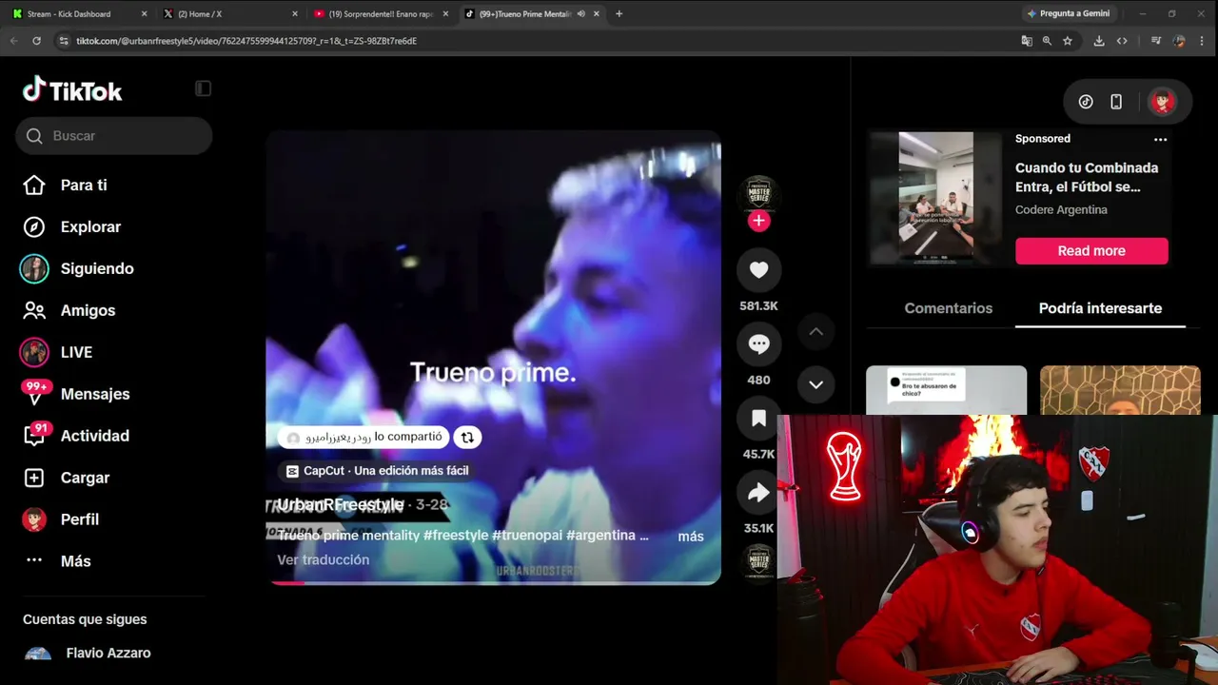Screen dimensions: 1218x685
Task: Click 'Ver traducción' under the caption
Action: click(324, 559)
